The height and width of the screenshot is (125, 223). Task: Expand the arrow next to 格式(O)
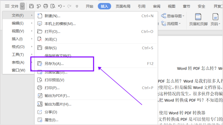[32, 46]
